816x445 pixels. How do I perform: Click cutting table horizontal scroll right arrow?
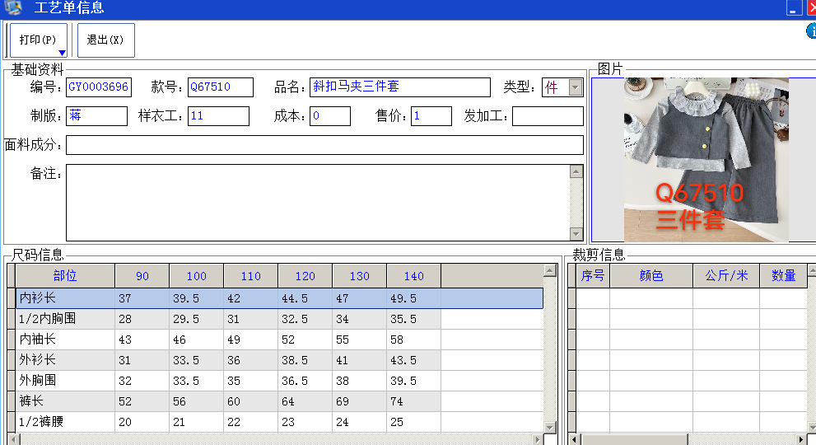[801, 440]
